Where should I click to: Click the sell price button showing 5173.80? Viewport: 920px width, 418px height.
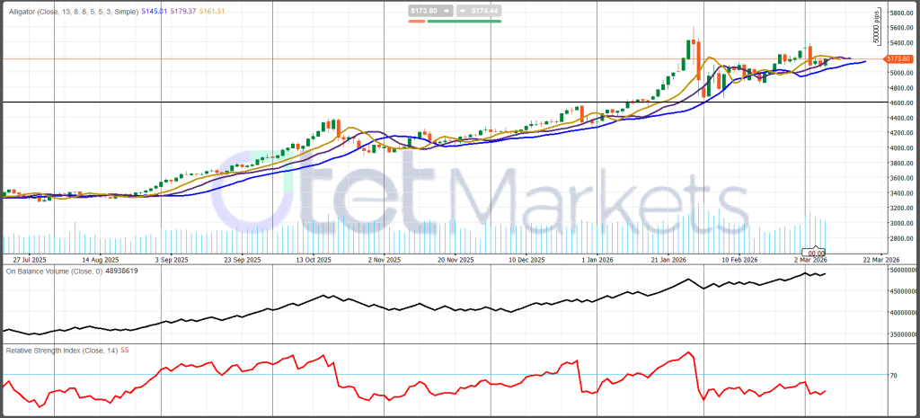[426, 10]
